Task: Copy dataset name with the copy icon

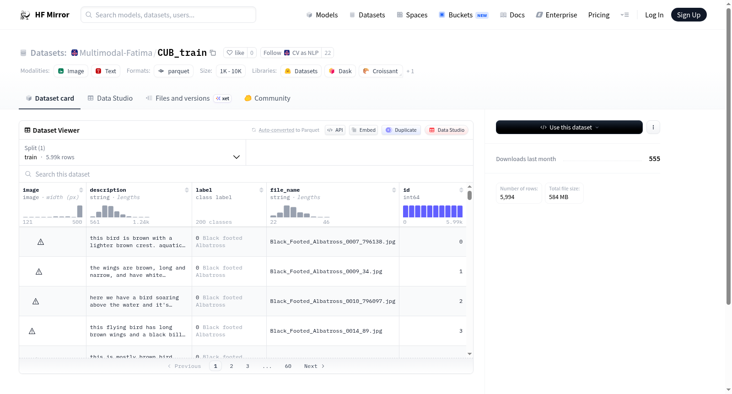Action: tap(213, 53)
